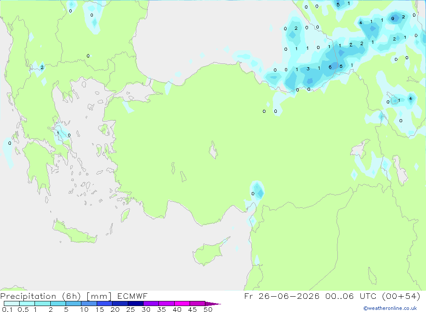Pick the 15–20 mm legend color swatch

click(x=105, y=303)
